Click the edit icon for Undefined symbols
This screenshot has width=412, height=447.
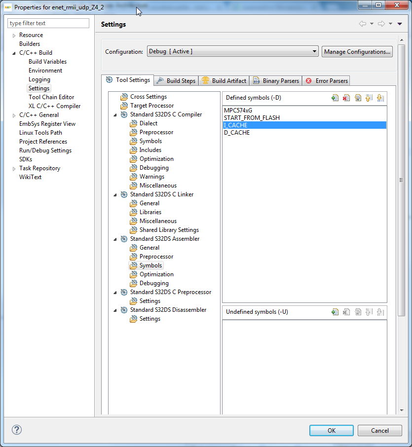[358, 312]
